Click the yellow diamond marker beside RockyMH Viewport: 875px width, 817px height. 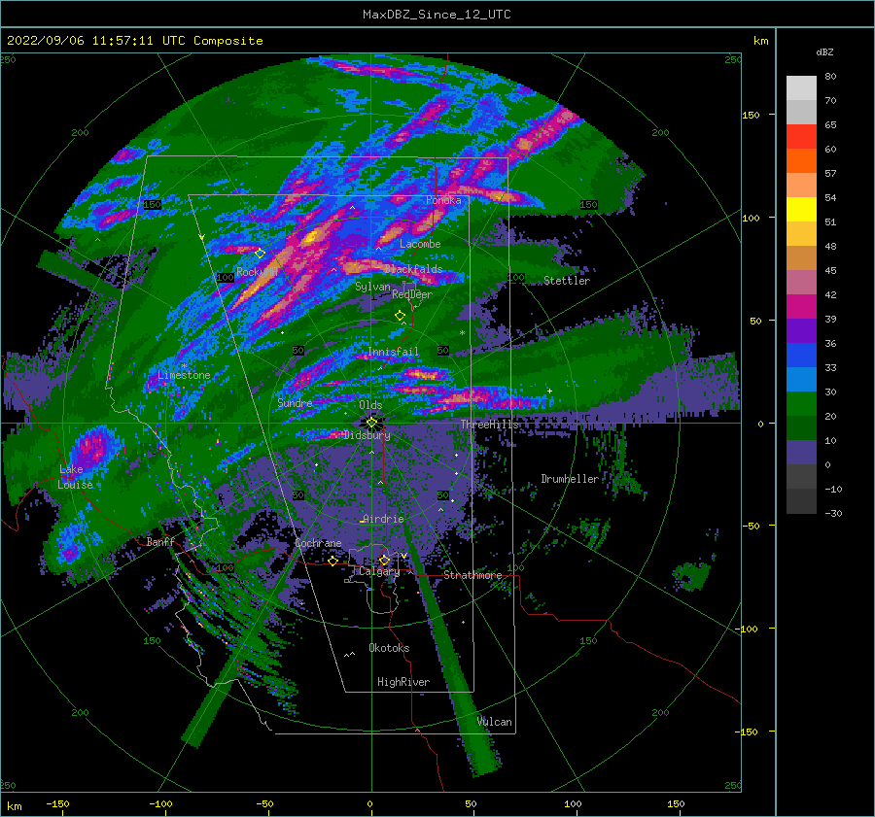(x=260, y=254)
